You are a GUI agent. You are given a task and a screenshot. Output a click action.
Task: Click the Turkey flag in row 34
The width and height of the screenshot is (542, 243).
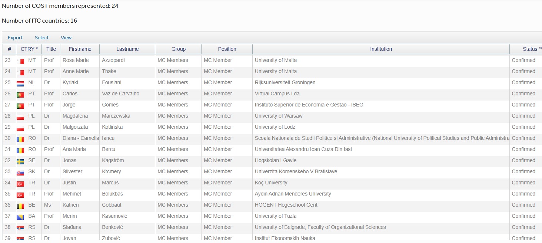click(x=20, y=183)
